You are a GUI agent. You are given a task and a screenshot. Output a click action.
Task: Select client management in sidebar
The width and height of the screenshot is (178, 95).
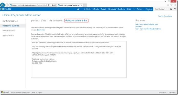pos(10,21)
